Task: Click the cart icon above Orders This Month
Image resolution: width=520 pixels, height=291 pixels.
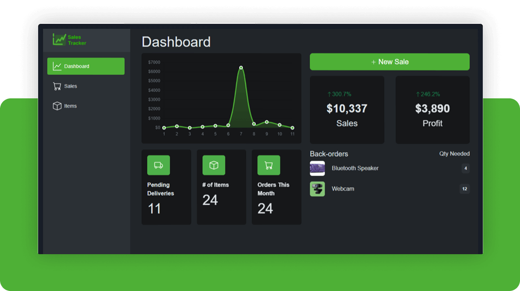Action: tap(269, 165)
